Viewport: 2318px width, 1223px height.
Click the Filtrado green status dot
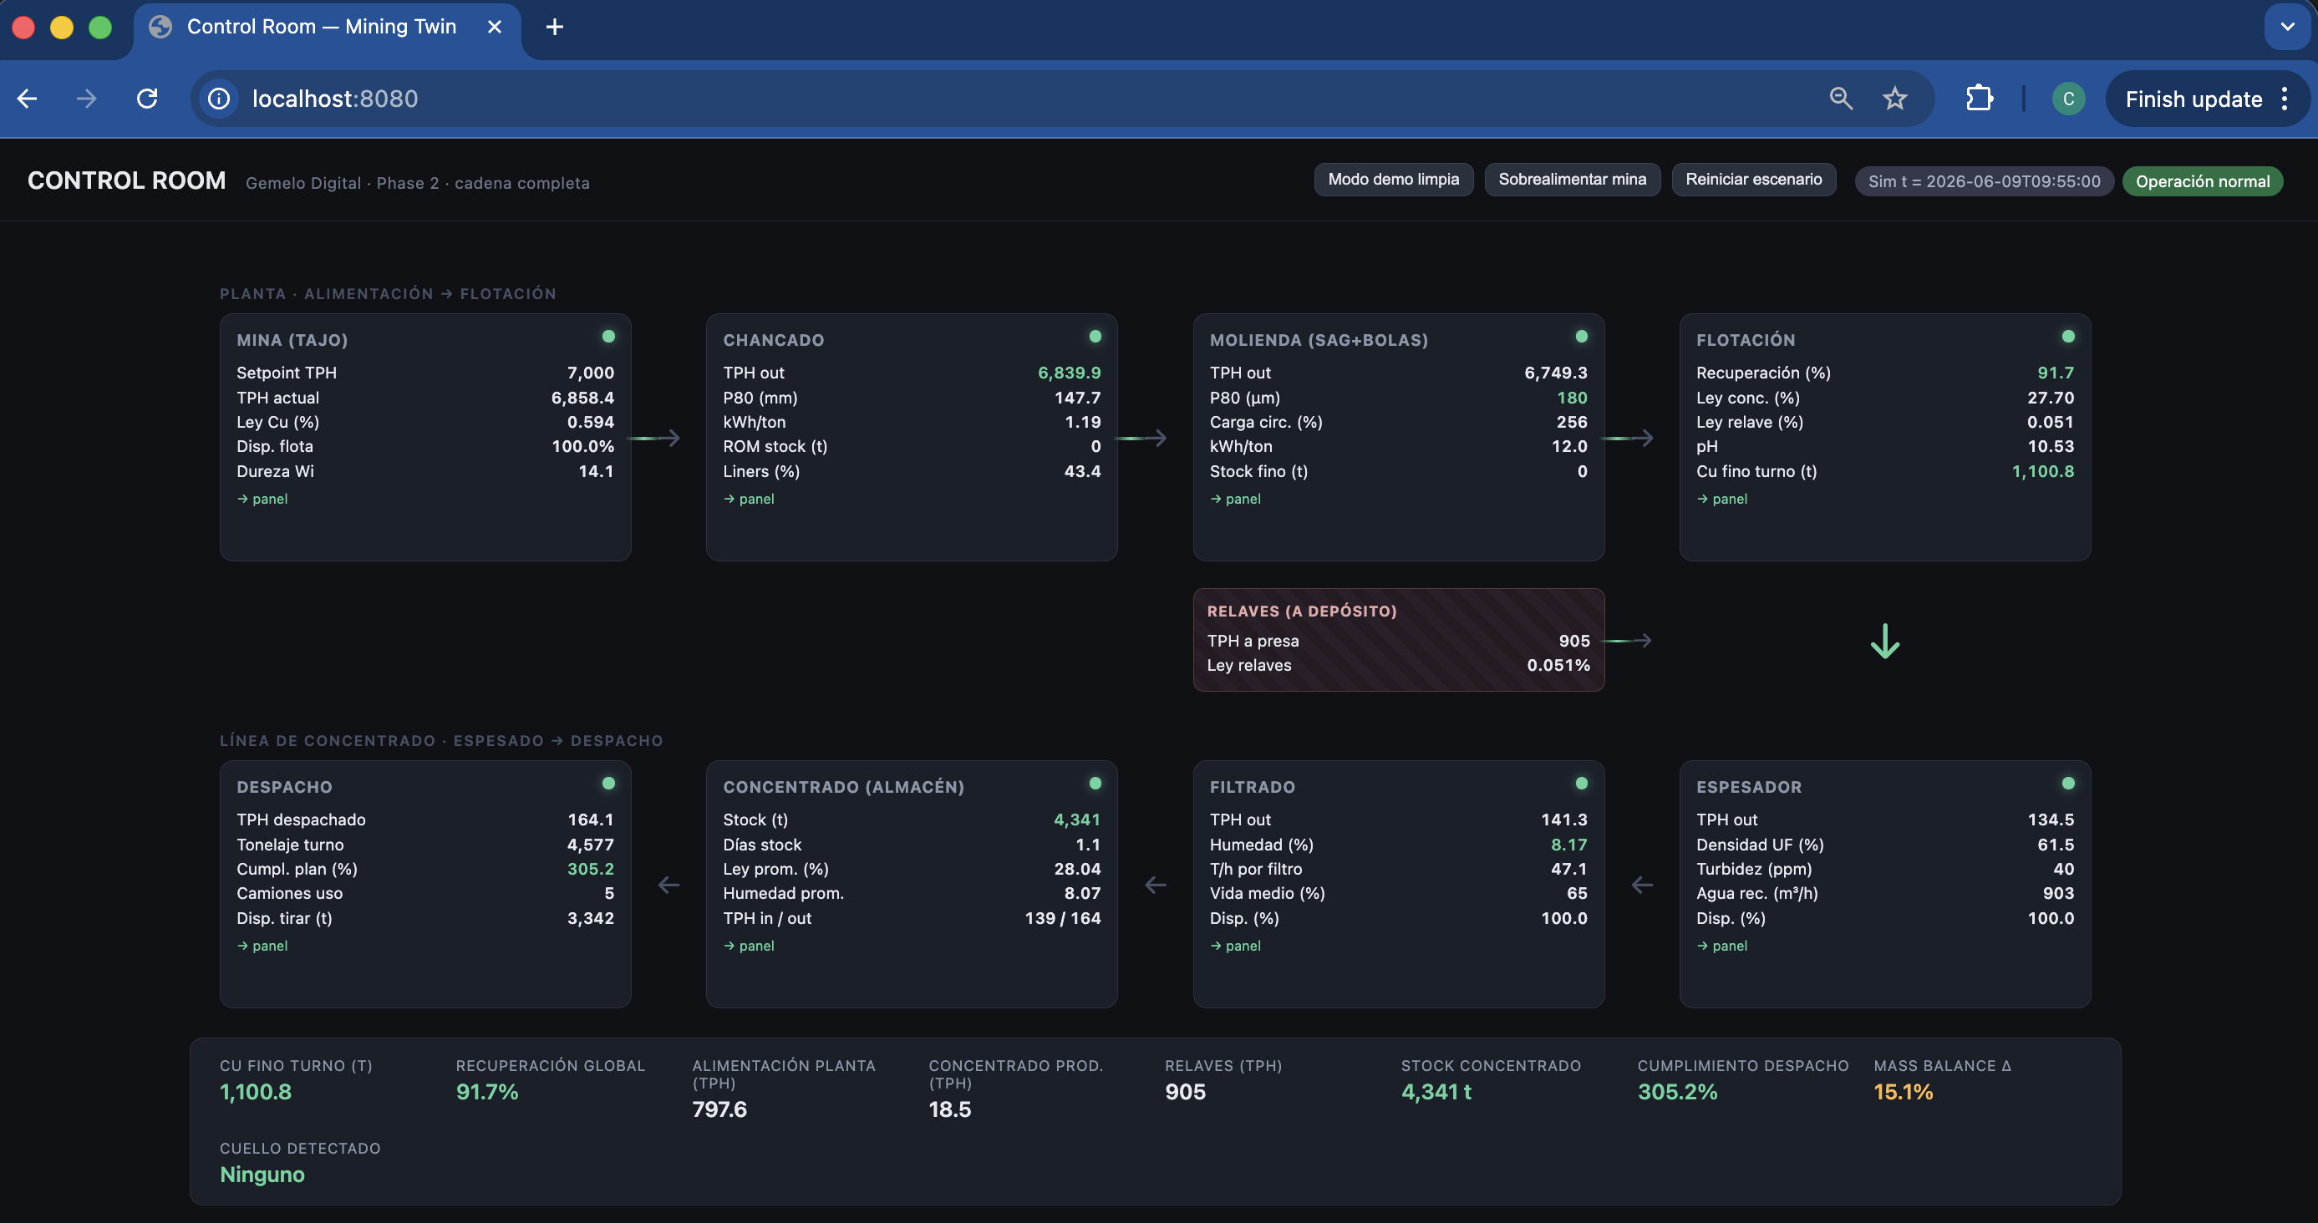point(1581,784)
